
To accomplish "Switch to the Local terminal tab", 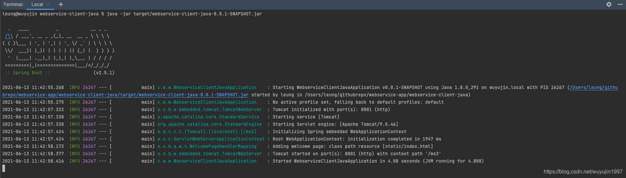I will tap(37, 4).
